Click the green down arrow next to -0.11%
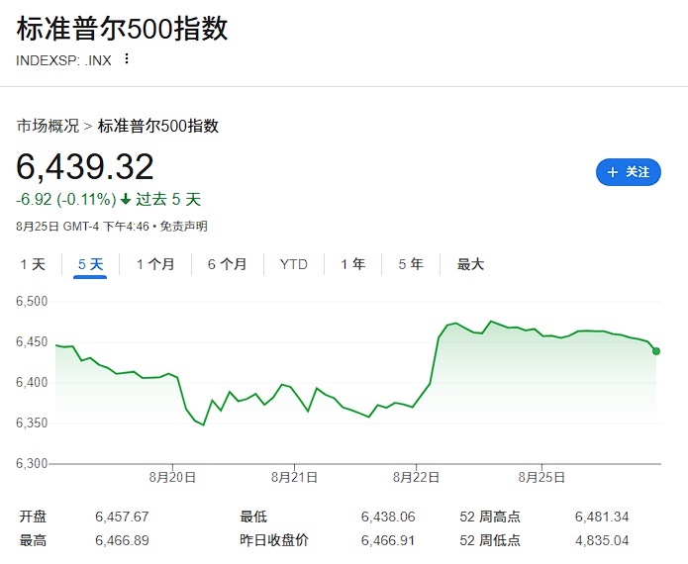Viewport: 688px width, 564px height. 126,199
